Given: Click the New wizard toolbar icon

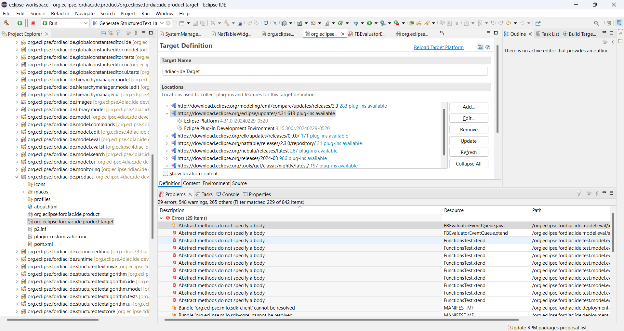Looking at the screenshot, I should (182, 23).
